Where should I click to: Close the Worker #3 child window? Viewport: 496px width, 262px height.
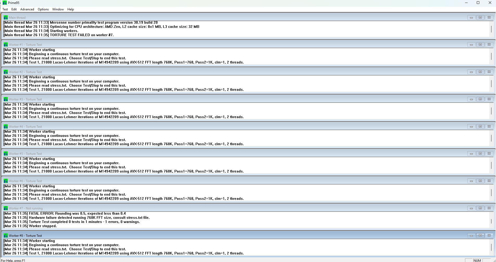[489, 99]
